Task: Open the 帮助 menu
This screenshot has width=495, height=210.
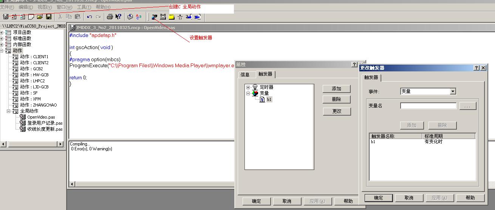Action: tap(103, 7)
